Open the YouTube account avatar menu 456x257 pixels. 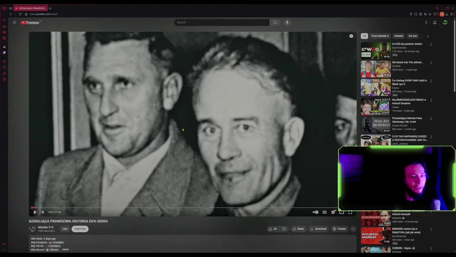pyautogui.click(x=445, y=22)
